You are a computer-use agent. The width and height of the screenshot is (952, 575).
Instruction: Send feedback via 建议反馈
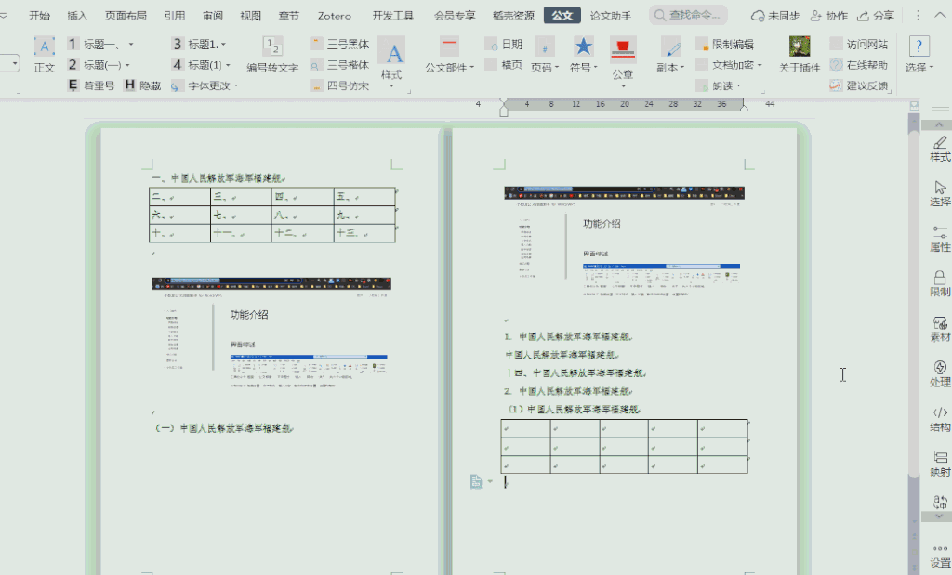click(859, 85)
